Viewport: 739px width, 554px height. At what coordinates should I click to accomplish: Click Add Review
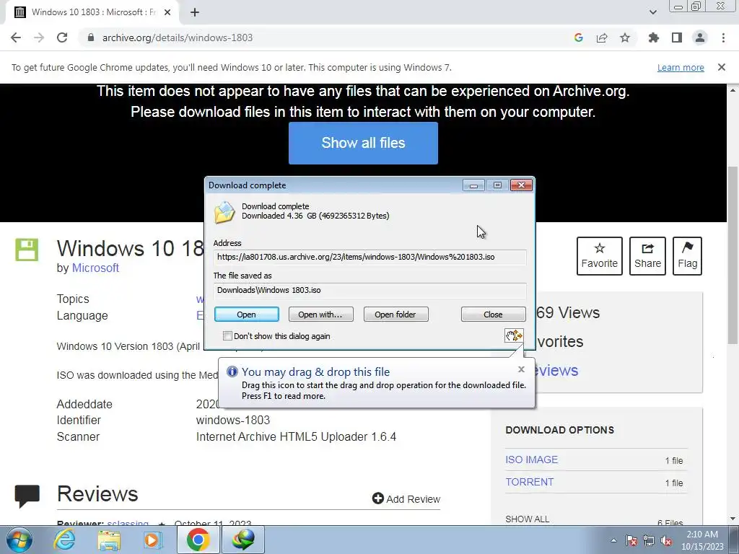tap(406, 499)
